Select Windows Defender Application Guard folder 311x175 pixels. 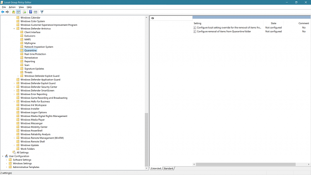tap(40, 80)
